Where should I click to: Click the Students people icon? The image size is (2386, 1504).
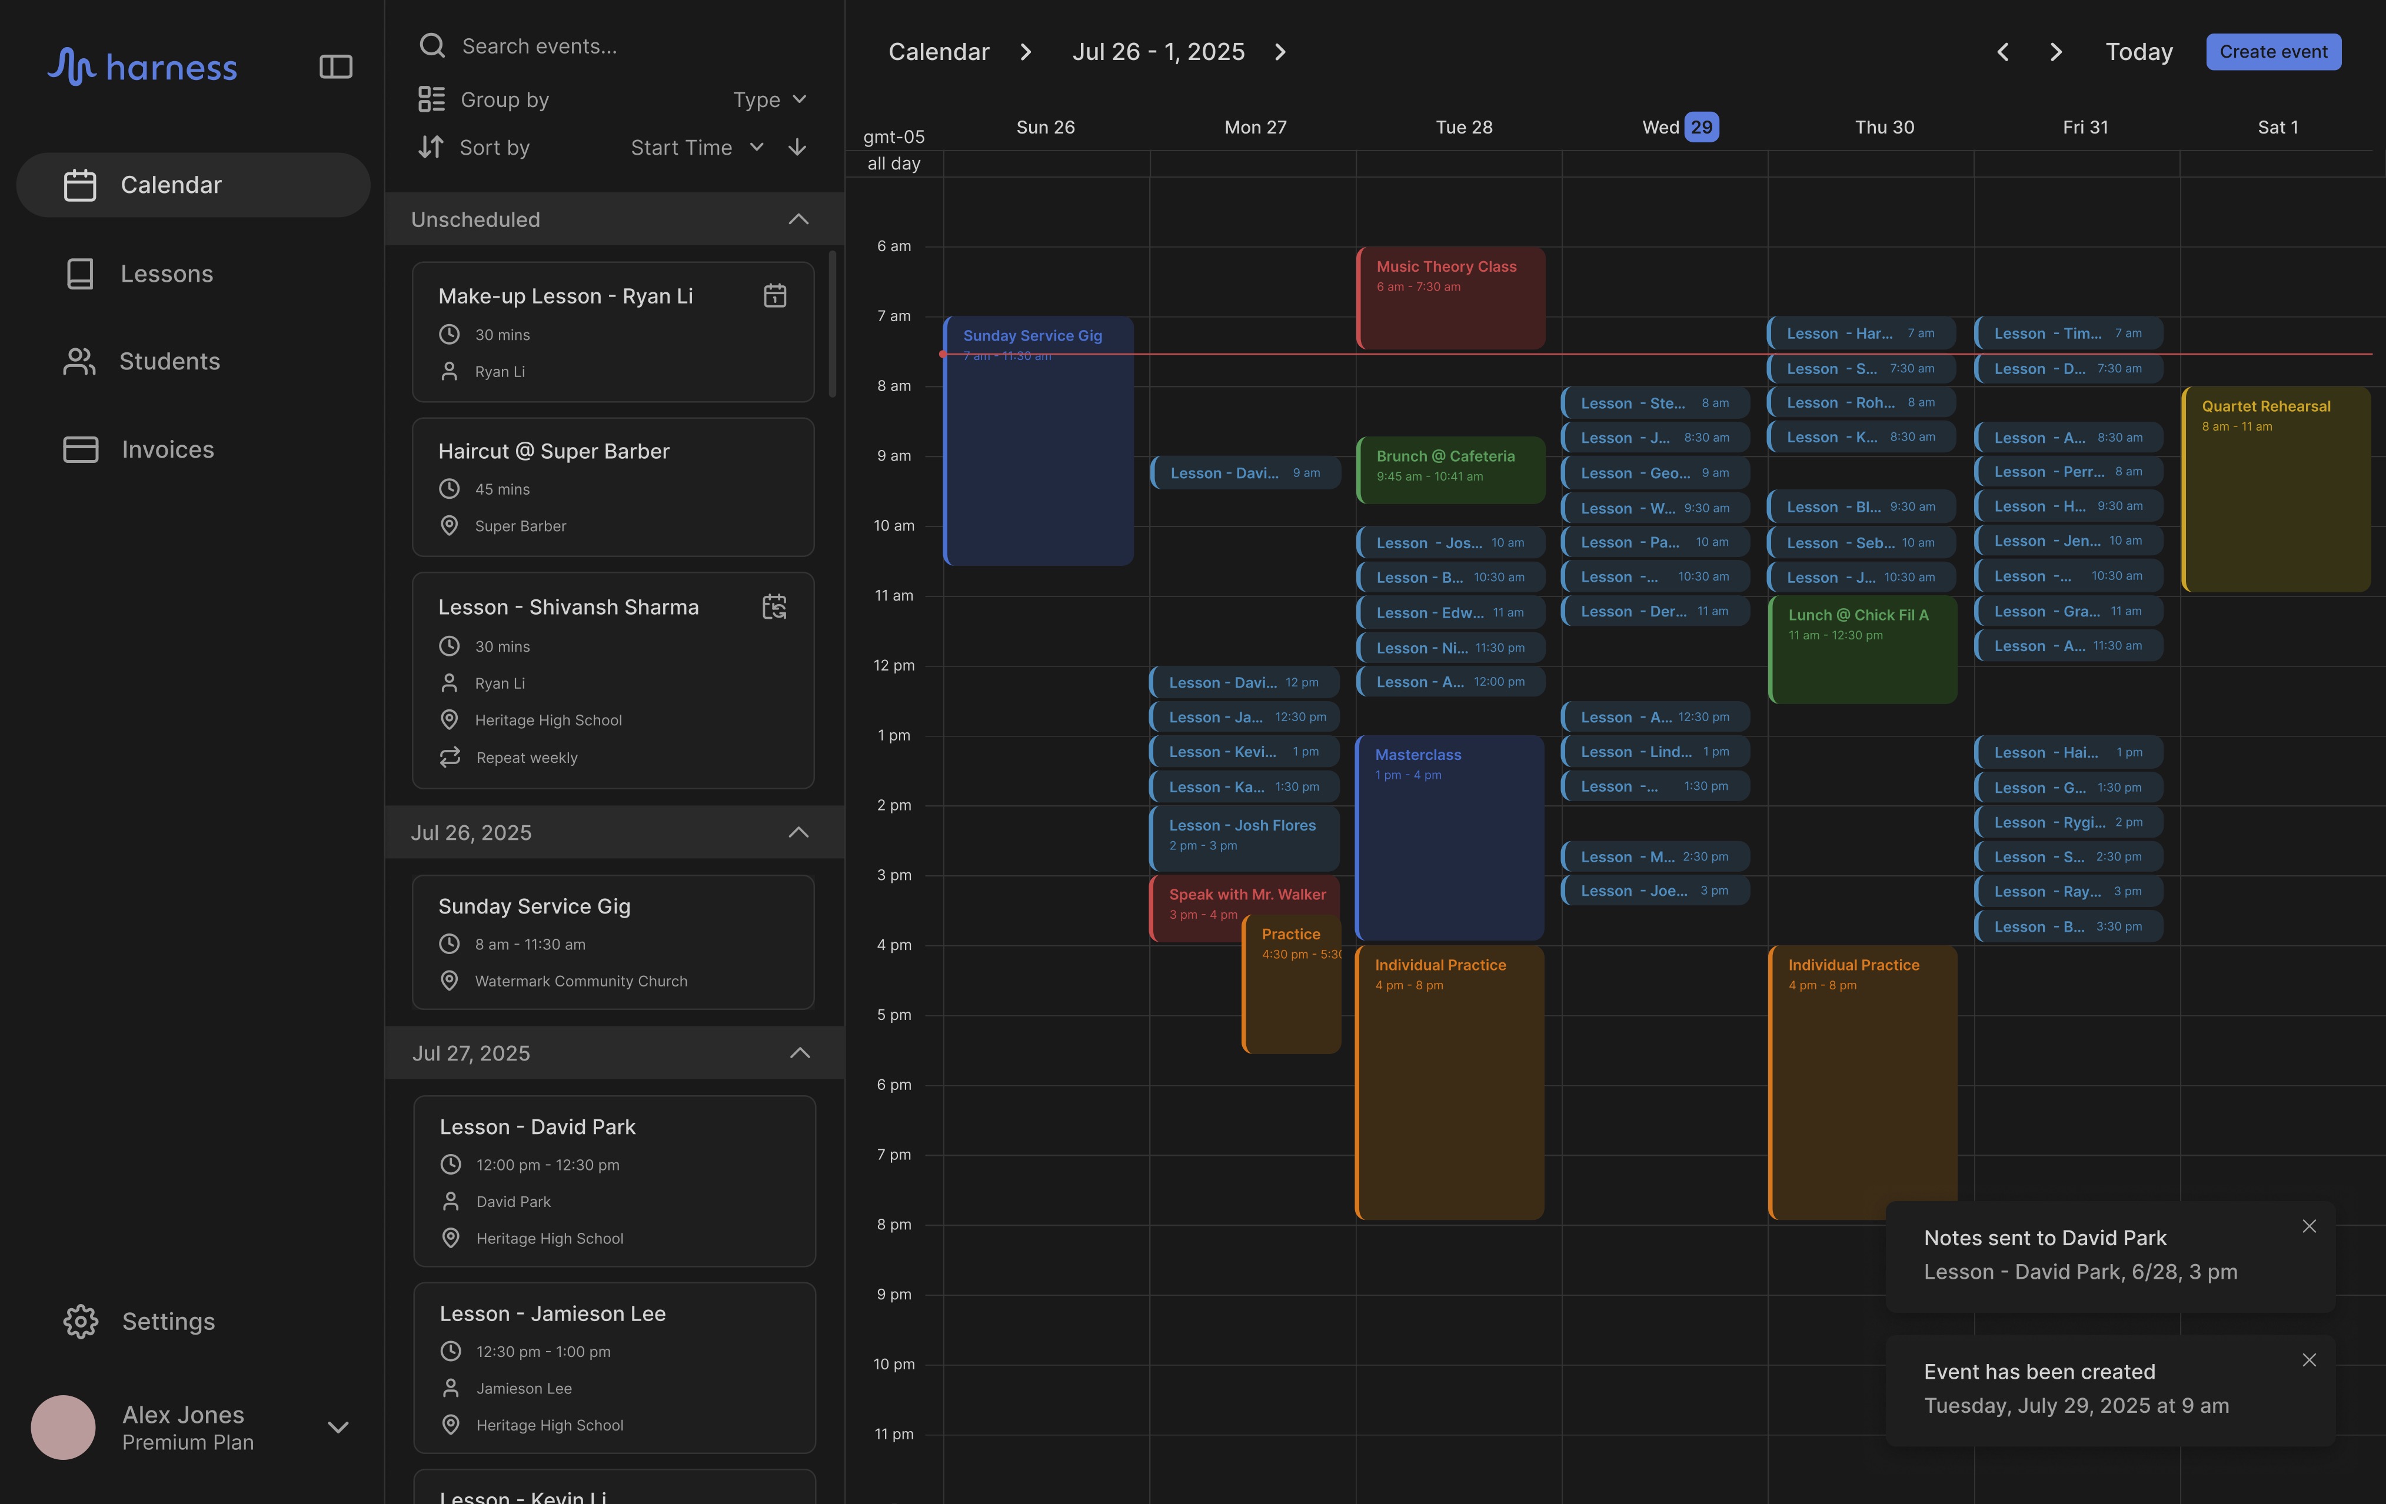[79, 361]
